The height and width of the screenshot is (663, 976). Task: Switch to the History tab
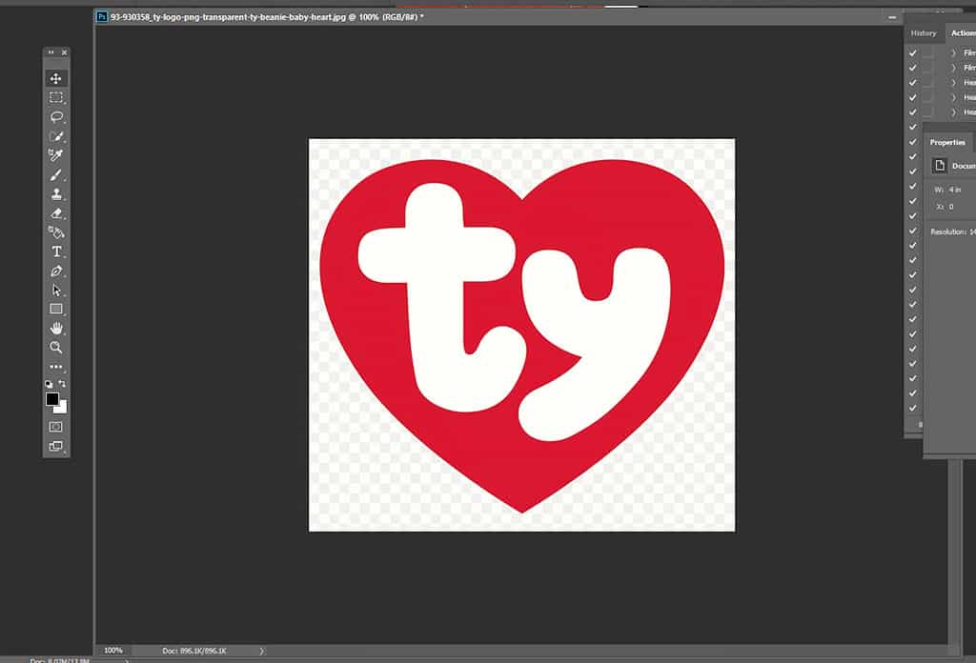click(x=923, y=33)
